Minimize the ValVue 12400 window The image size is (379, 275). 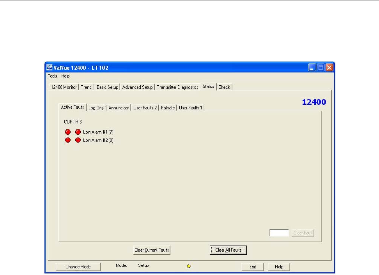pyautogui.click(x=312, y=68)
